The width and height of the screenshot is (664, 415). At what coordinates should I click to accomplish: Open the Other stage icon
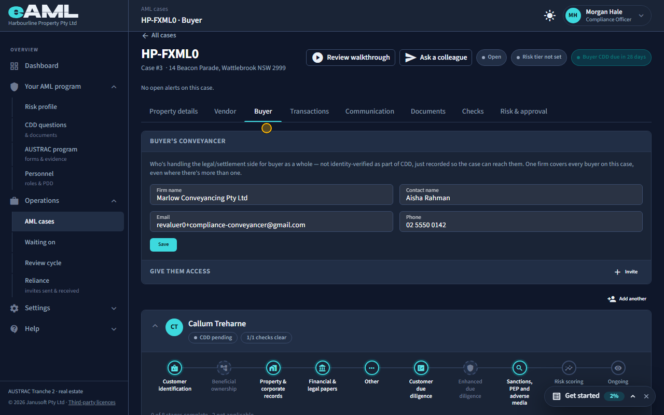tap(372, 368)
